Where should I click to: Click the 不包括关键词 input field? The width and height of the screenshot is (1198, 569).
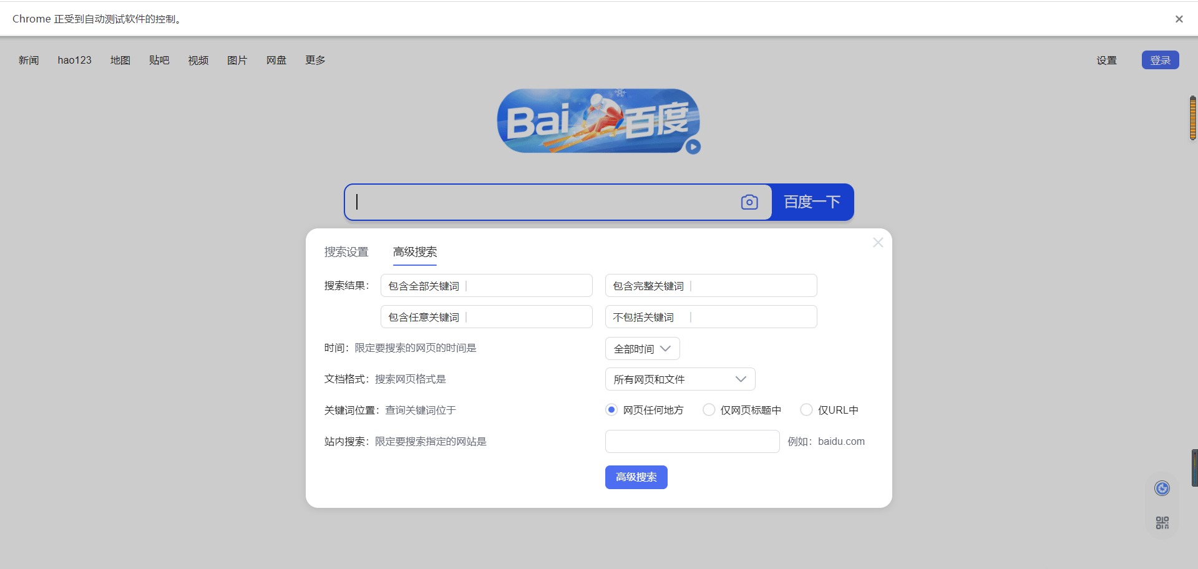[x=711, y=317]
